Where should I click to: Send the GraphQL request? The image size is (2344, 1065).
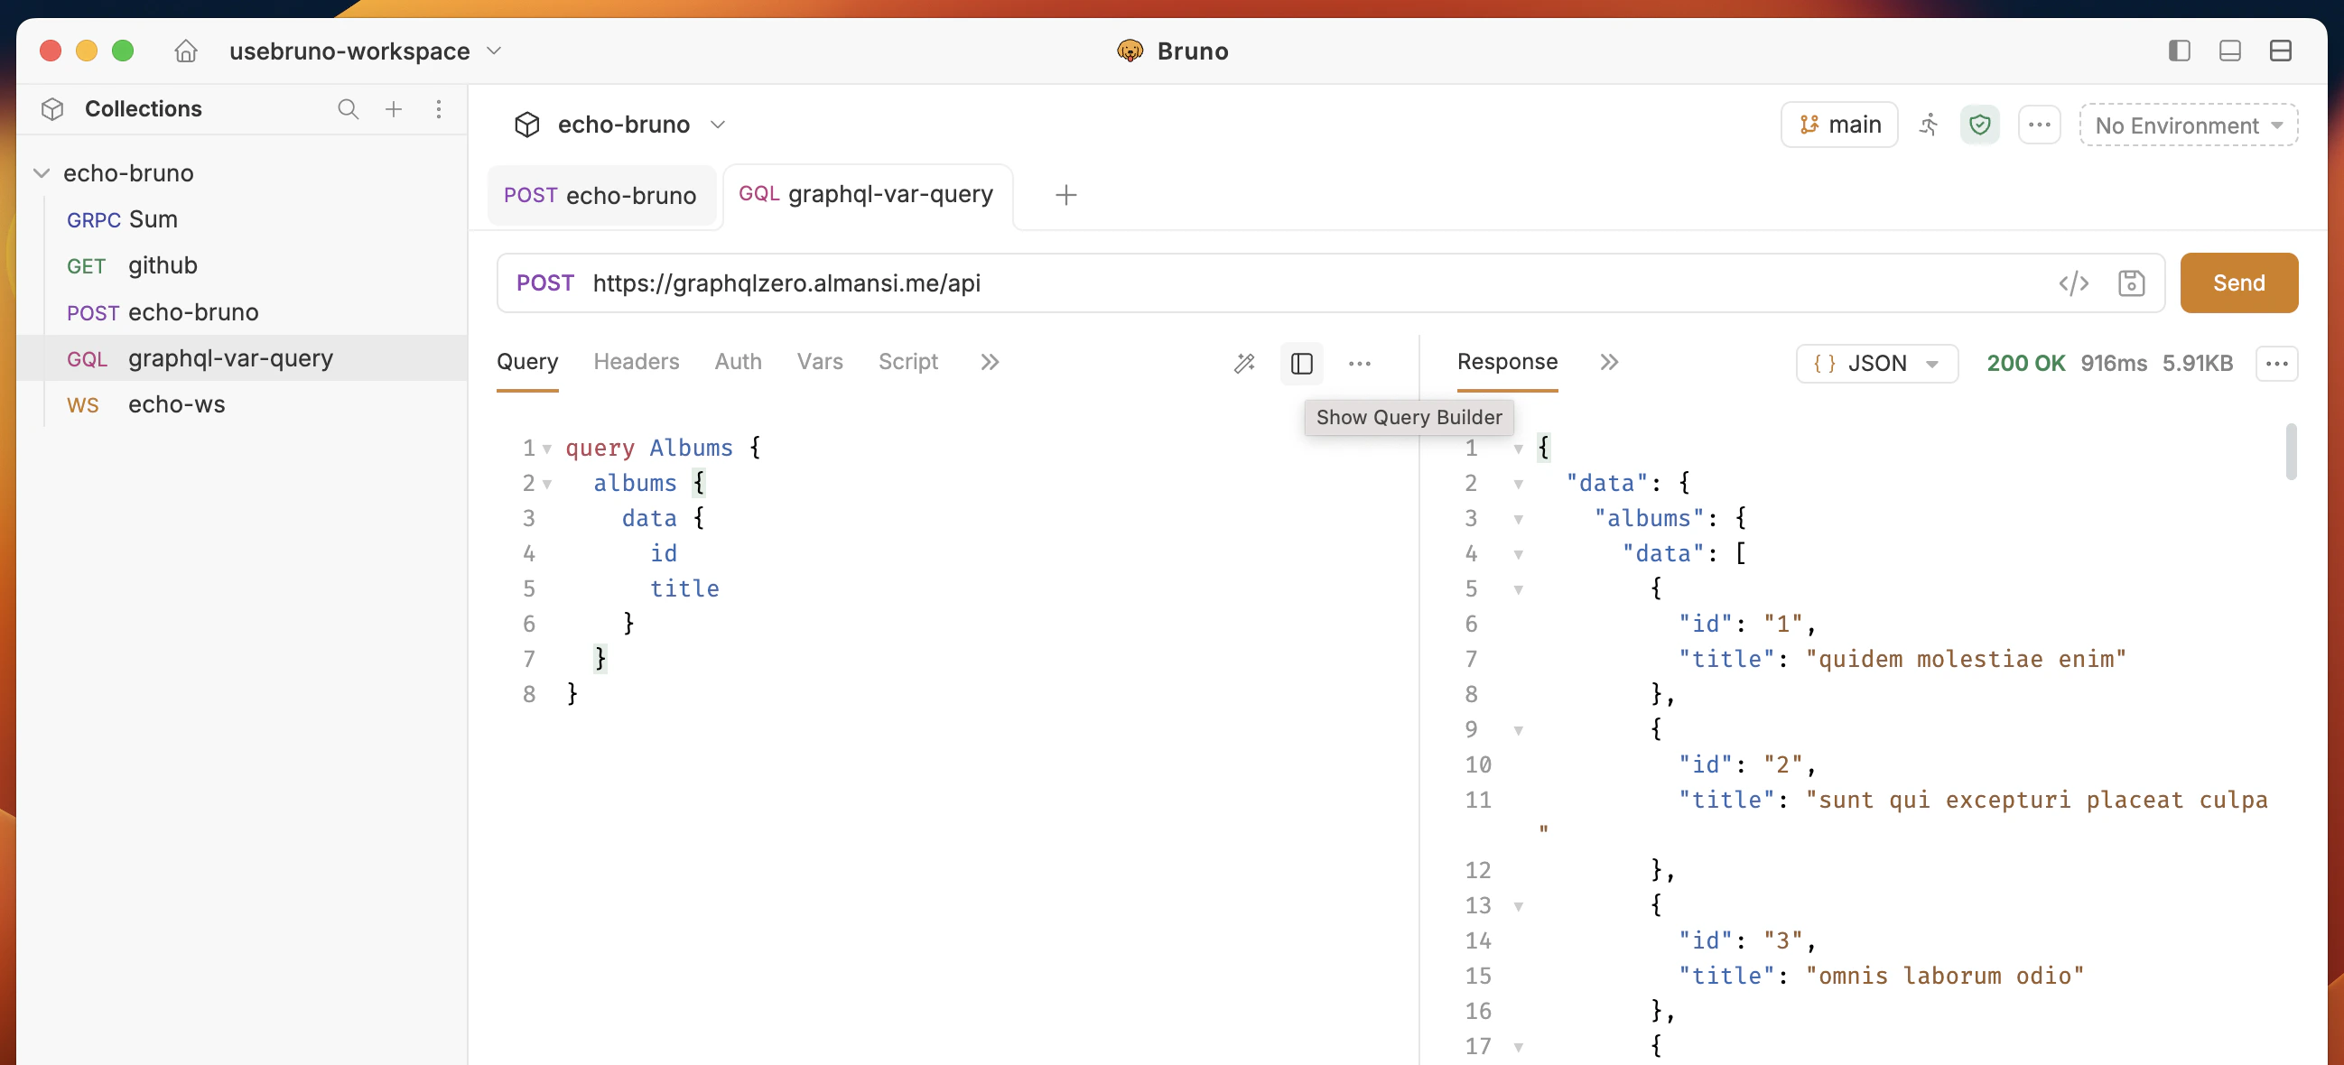(x=2237, y=282)
